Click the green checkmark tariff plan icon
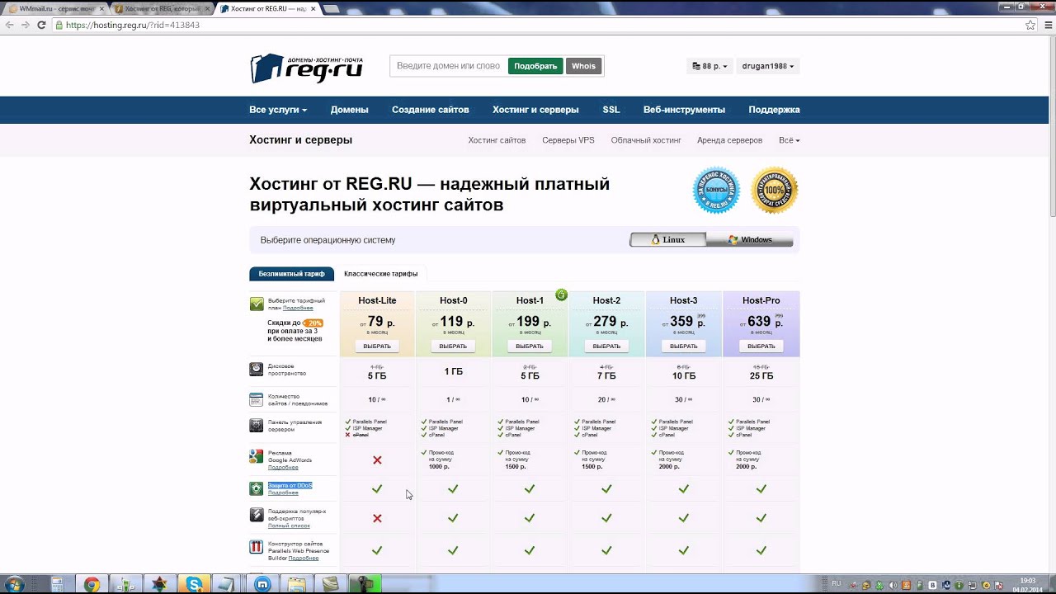Viewport: 1056px width, 594px height. pos(257,304)
